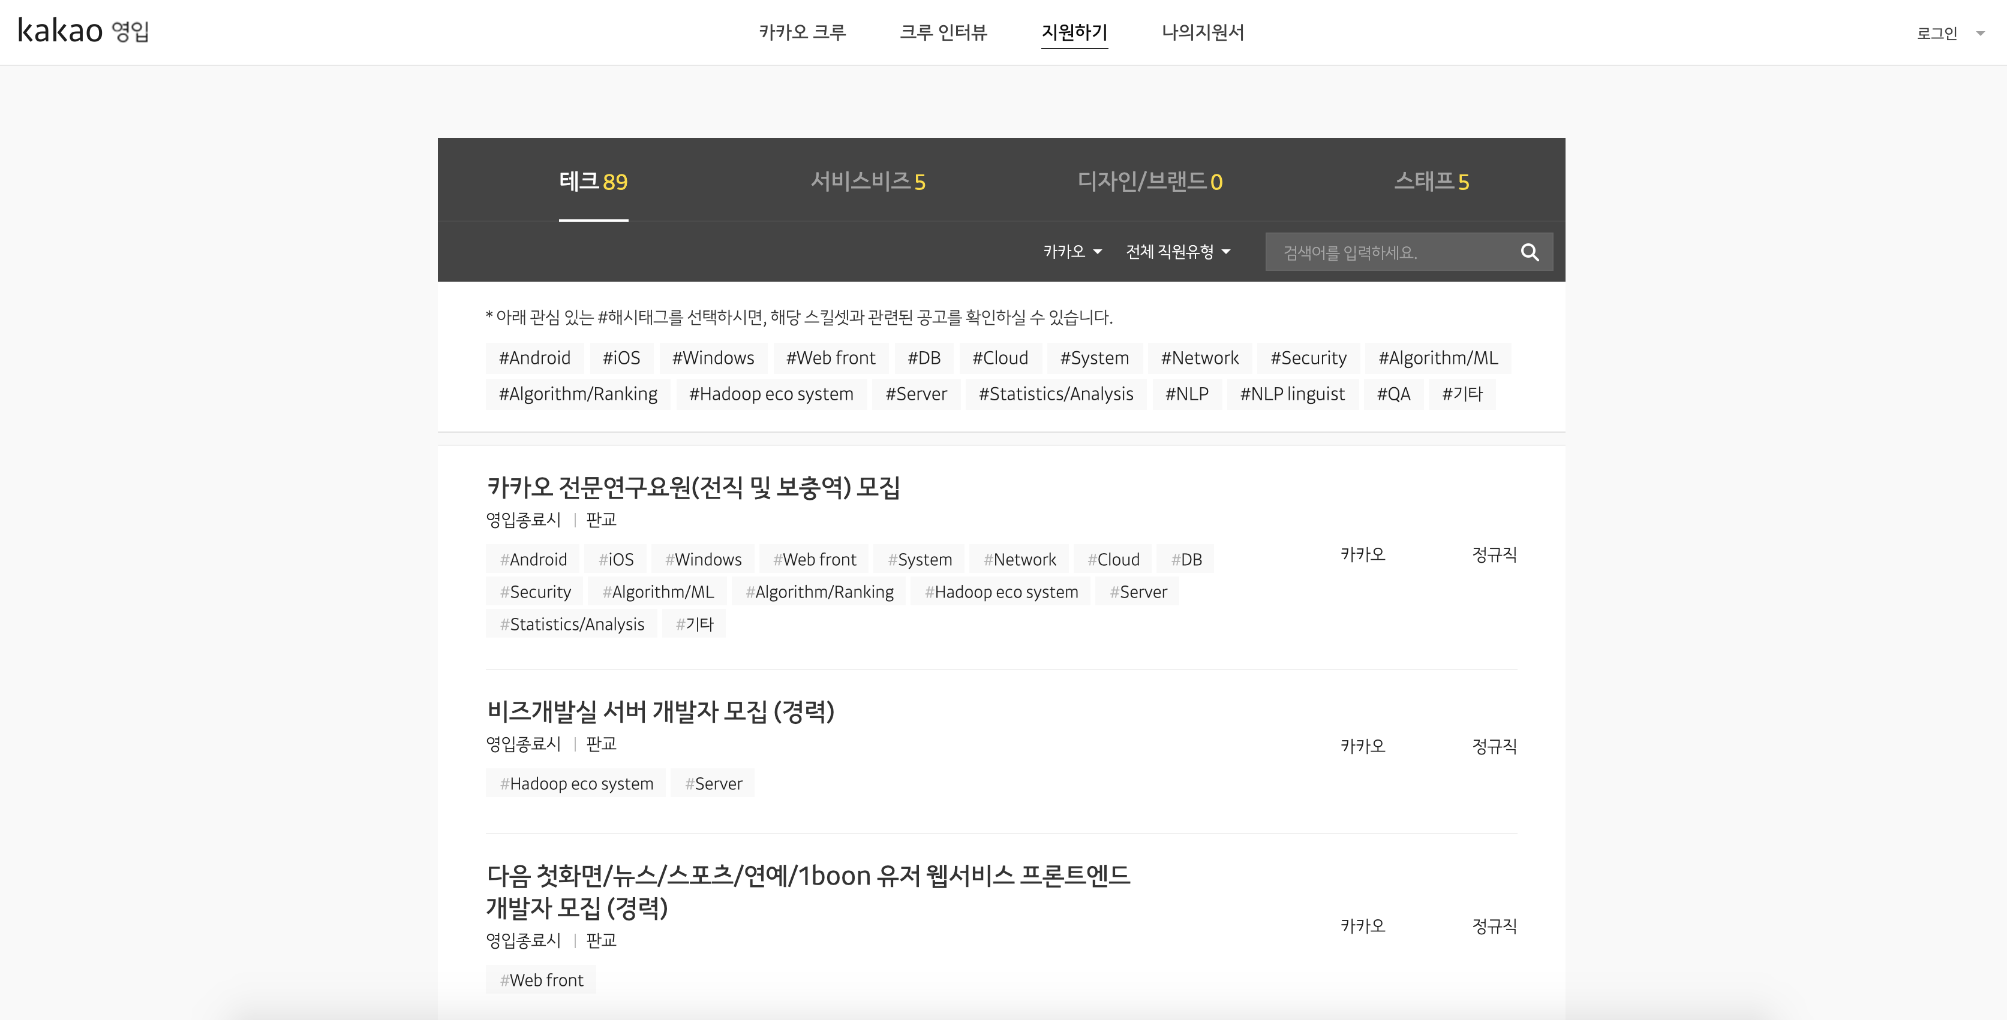Open 카카오 전문연구요원 모집 job posting
Viewport: 2007px width, 1020px height.
693,487
